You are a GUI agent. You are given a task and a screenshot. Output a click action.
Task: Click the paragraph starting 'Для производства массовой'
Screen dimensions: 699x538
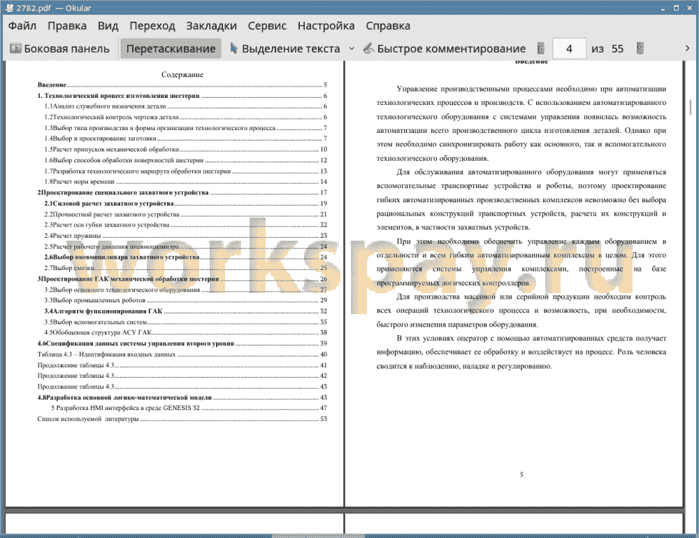(521, 311)
